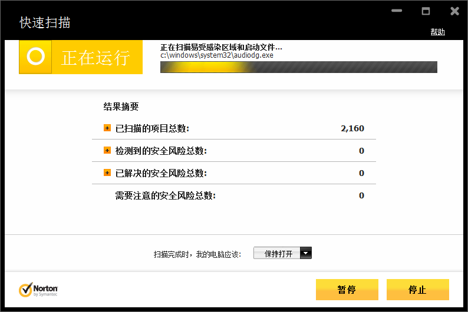The image size is (468, 312).
Task: Click the Norton by Symantec logo
Action: pyautogui.click(x=38, y=290)
